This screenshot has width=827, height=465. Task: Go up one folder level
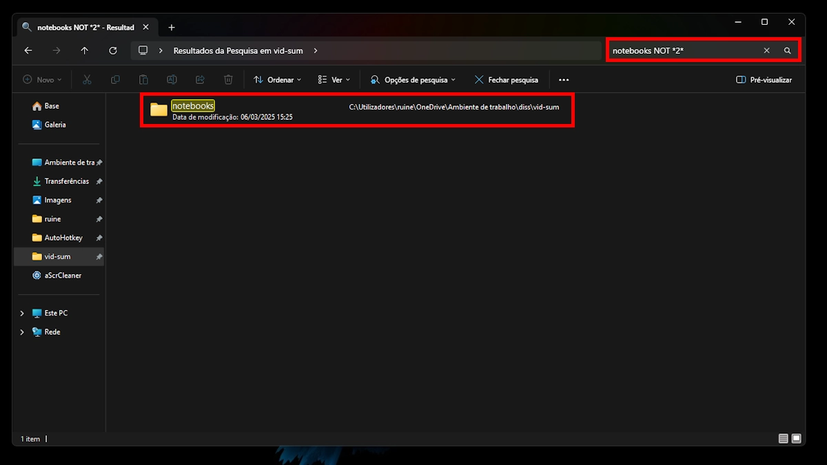point(85,50)
